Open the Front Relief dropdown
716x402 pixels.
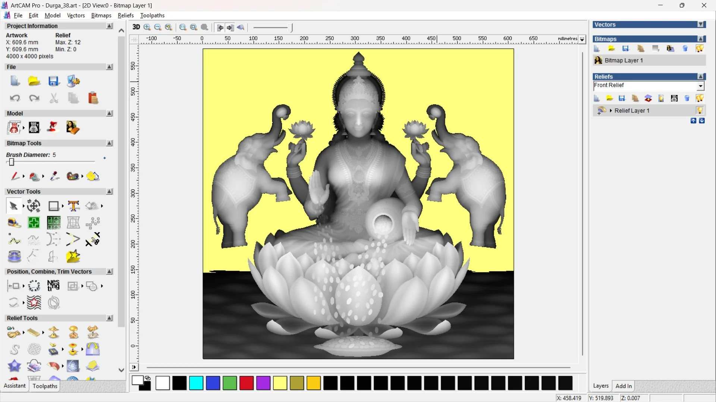(x=700, y=86)
